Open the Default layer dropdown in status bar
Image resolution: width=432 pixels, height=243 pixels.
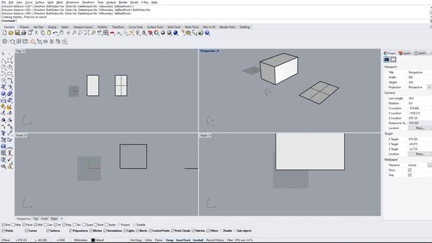[x=99, y=240]
